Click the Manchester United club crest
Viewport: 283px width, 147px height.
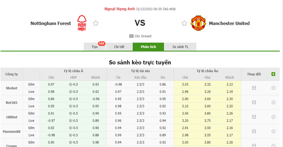point(197,23)
